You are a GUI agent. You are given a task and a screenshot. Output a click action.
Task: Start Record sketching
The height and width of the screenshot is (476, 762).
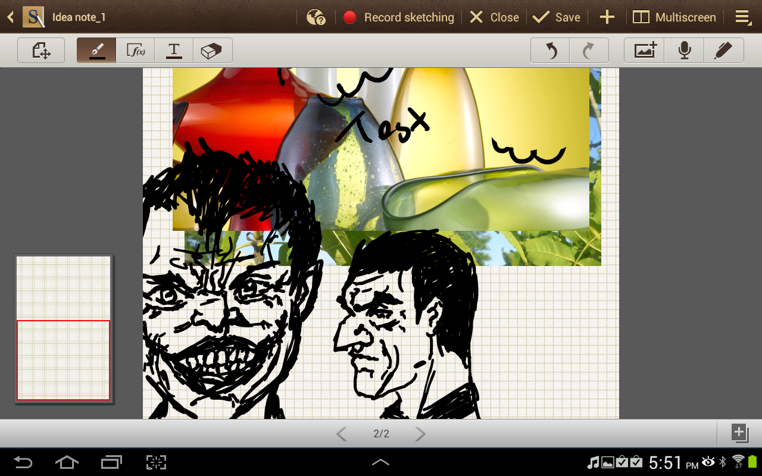click(x=399, y=17)
